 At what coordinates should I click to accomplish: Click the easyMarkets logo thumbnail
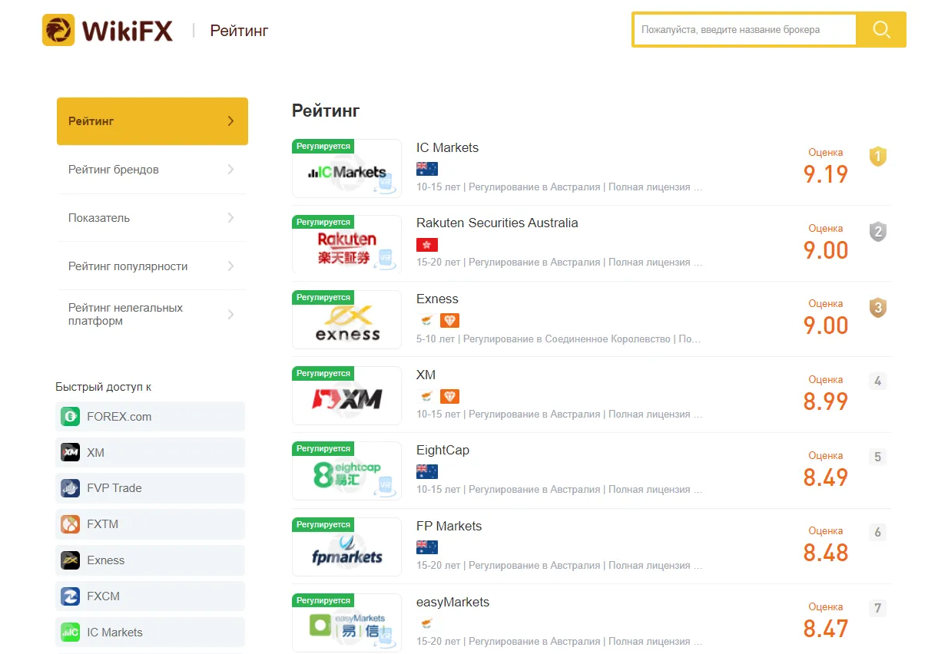(x=346, y=623)
